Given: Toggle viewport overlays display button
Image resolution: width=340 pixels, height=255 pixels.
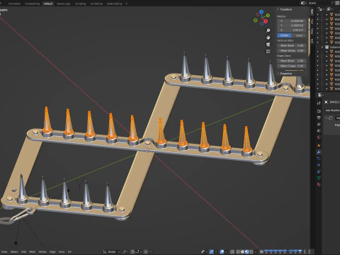Looking at the screenshot, I should 222,251.
